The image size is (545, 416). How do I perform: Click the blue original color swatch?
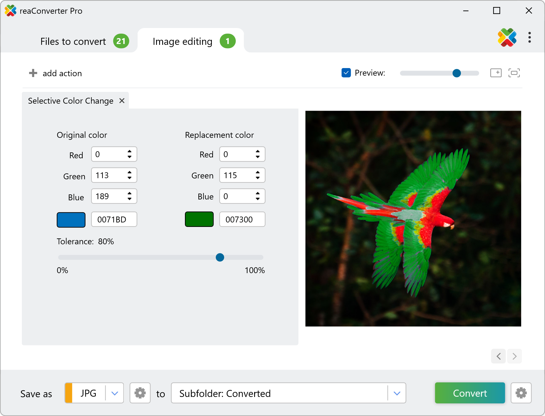point(71,220)
